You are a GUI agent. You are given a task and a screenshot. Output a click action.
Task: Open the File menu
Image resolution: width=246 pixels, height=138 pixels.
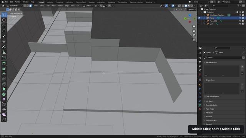7,2
